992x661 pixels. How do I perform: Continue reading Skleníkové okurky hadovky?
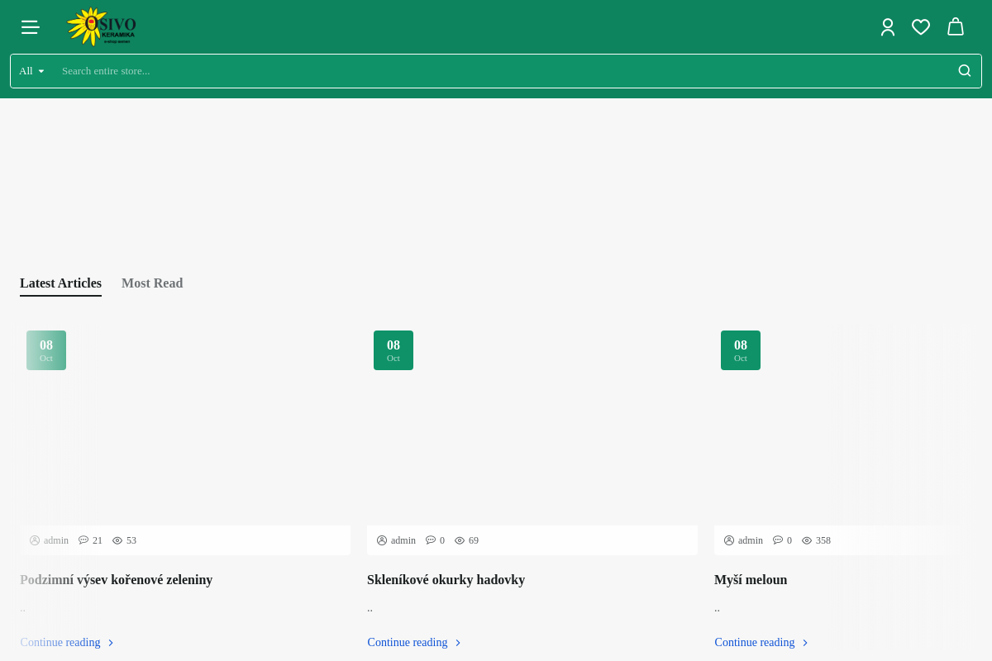coord(408,643)
